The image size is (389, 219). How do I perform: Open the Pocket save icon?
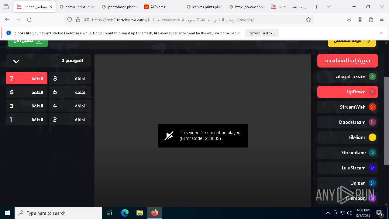(x=349, y=19)
